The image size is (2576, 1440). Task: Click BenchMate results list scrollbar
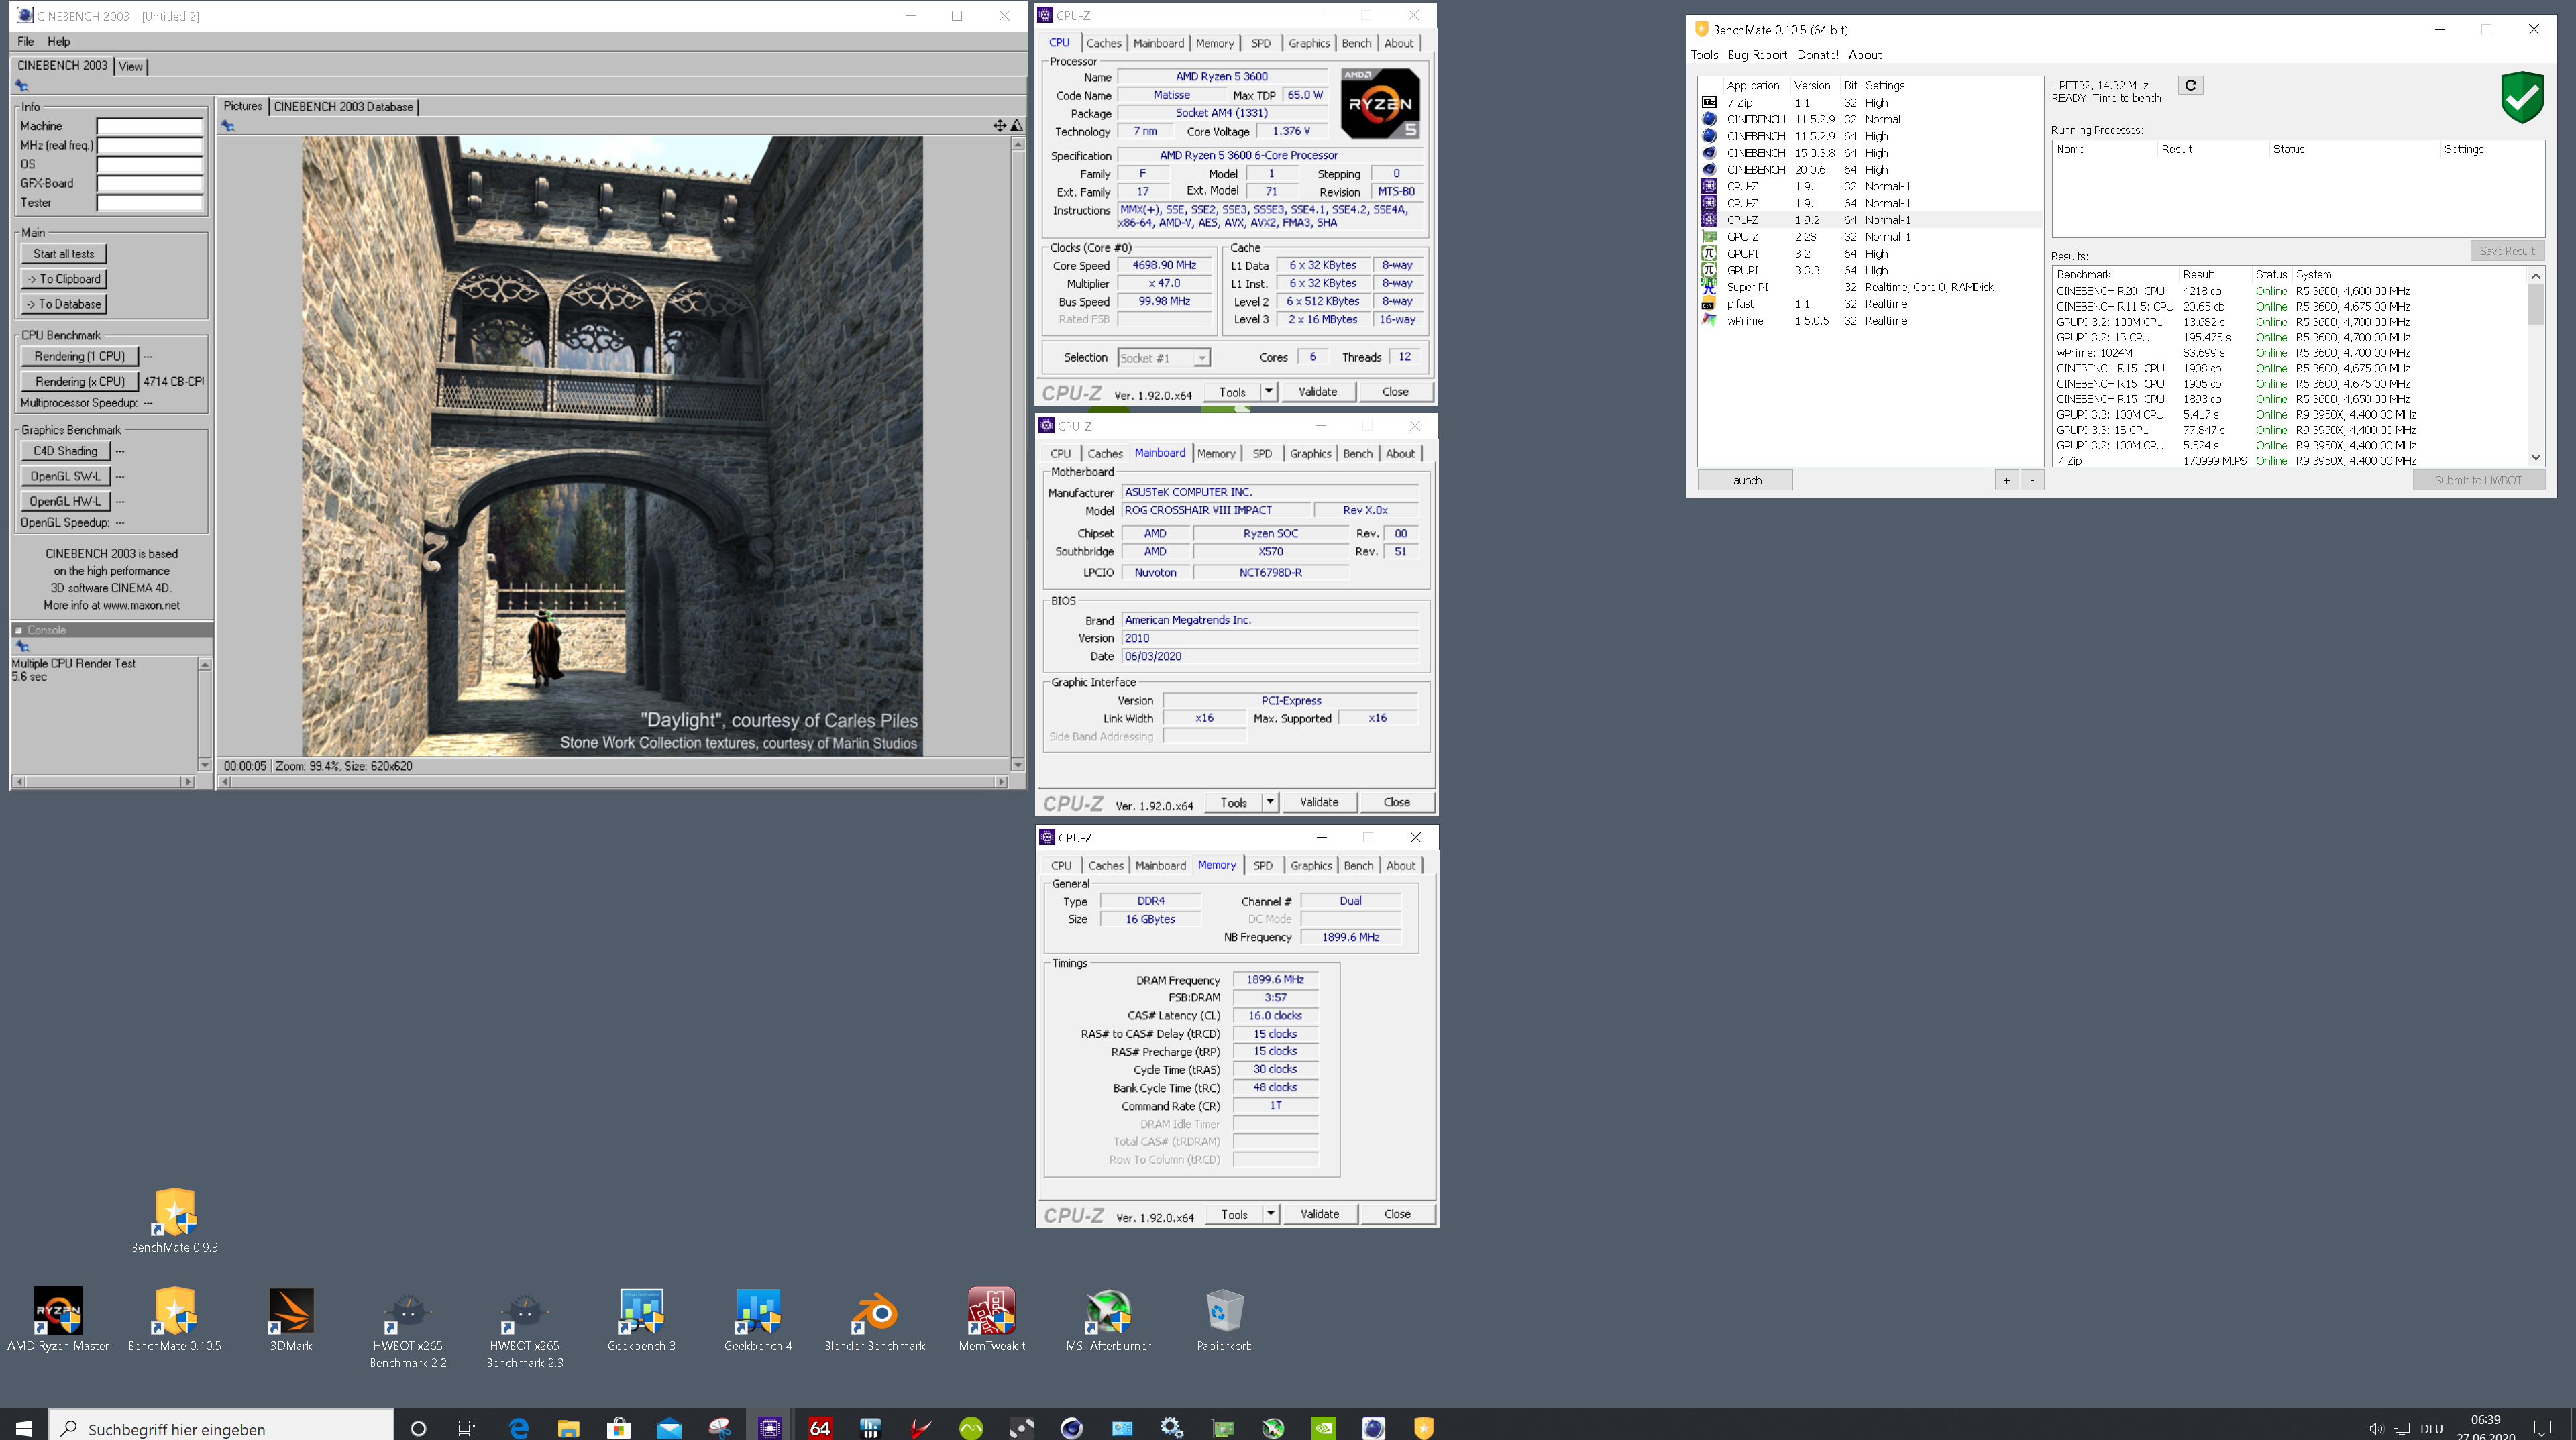pos(2536,368)
